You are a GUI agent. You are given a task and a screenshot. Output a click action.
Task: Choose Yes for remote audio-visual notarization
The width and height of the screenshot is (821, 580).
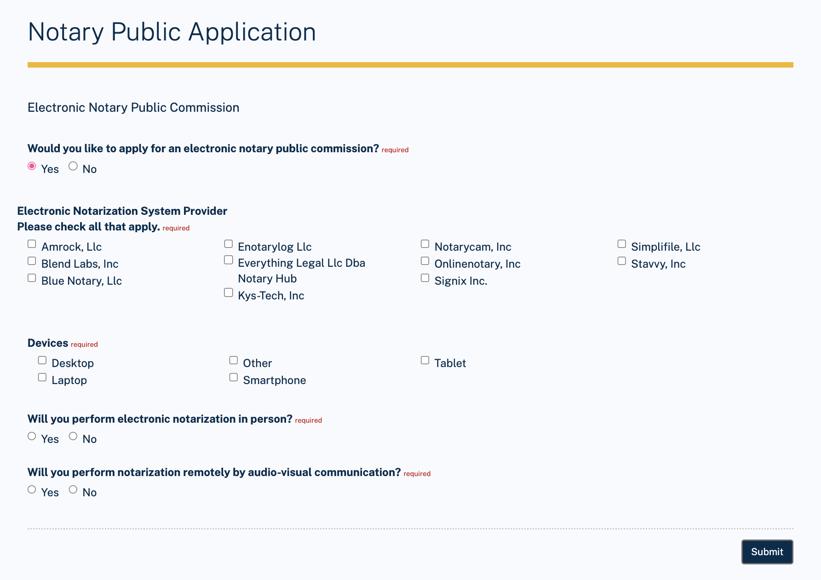(x=31, y=489)
